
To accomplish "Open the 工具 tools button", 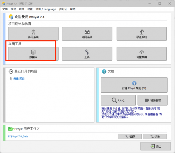I will [x=87, y=54].
